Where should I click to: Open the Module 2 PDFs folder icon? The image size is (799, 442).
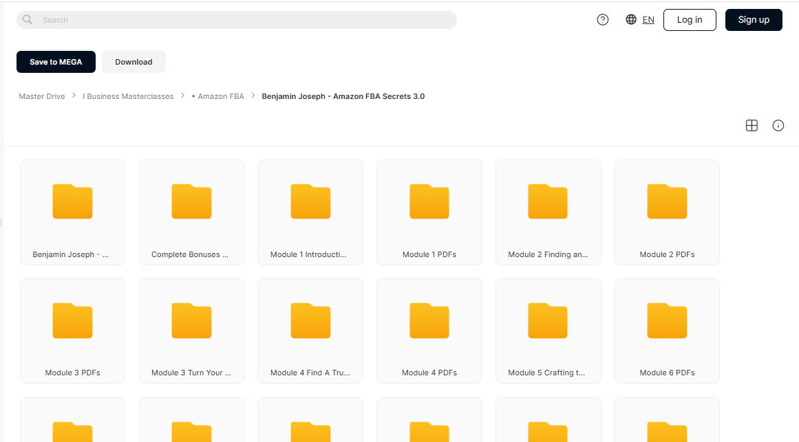tap(667, 201)
